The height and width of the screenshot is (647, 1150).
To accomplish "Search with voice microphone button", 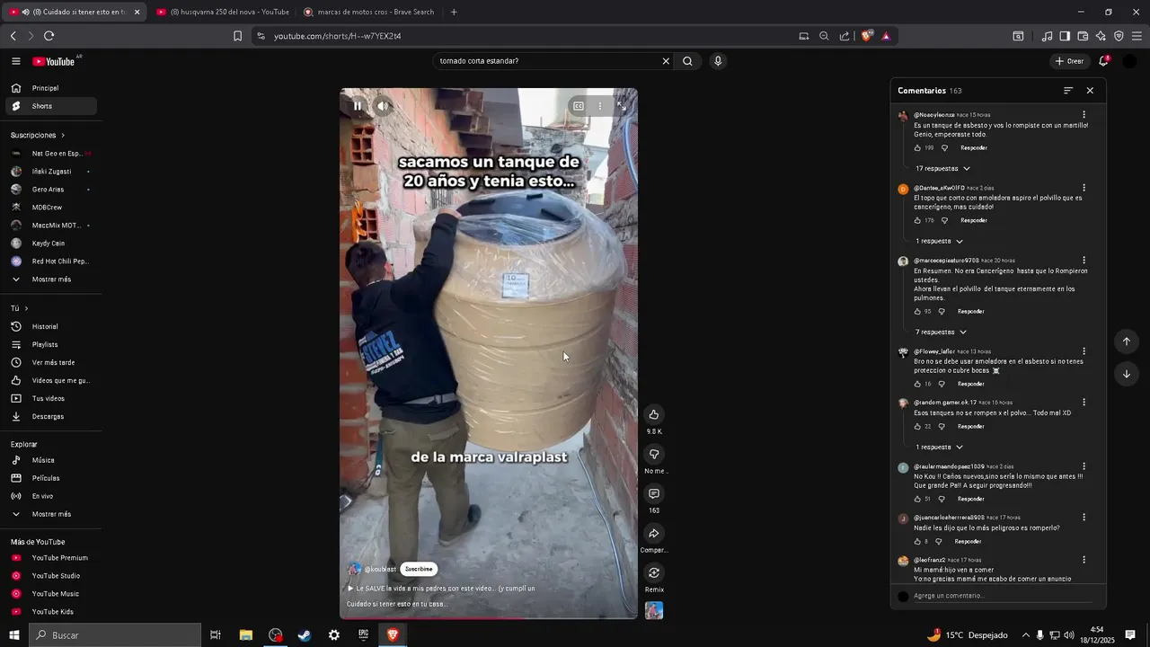I will [x=717, y=61].
